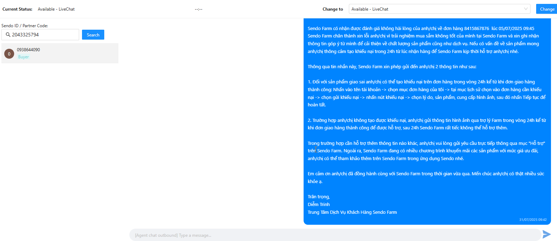This screenshot has height=241, width=557.
Task: Click the Buyer tag under 0938644090
Action: coord(23,57)
